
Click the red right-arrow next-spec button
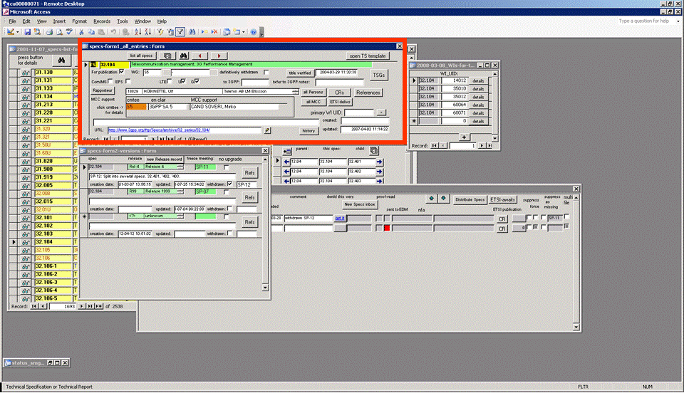(x=218, y=56)
